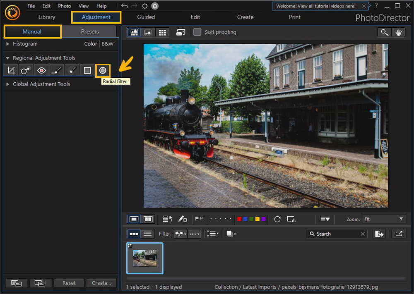The width and height of the screenshot is (414, 294).
Task: Select the train photo thumbnail in the filmstrip
Action: click(x=144, y=258)
